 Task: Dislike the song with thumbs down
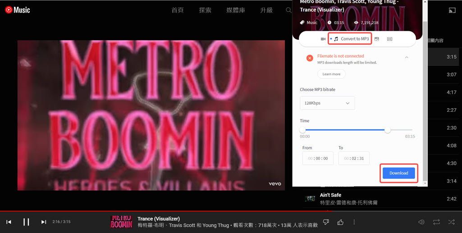pyautogui.click(x=326, y=222)
